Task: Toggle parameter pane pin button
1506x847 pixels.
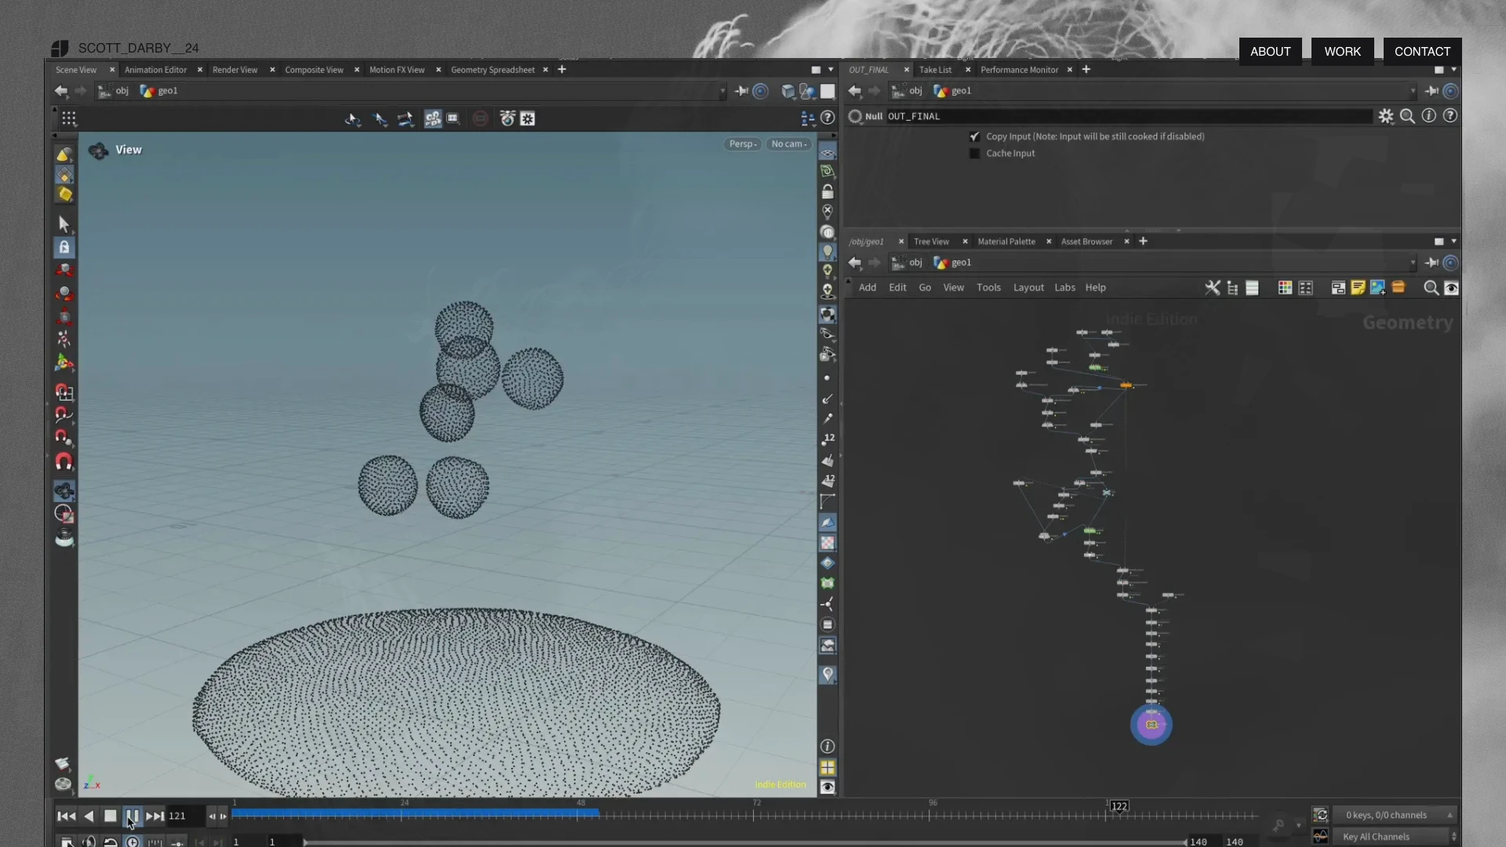Action: (1431, 91)
